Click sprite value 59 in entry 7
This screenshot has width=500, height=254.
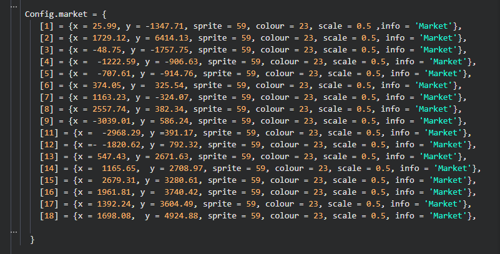coord(246,97)
